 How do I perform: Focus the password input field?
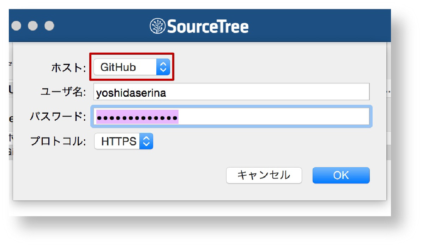272,117
